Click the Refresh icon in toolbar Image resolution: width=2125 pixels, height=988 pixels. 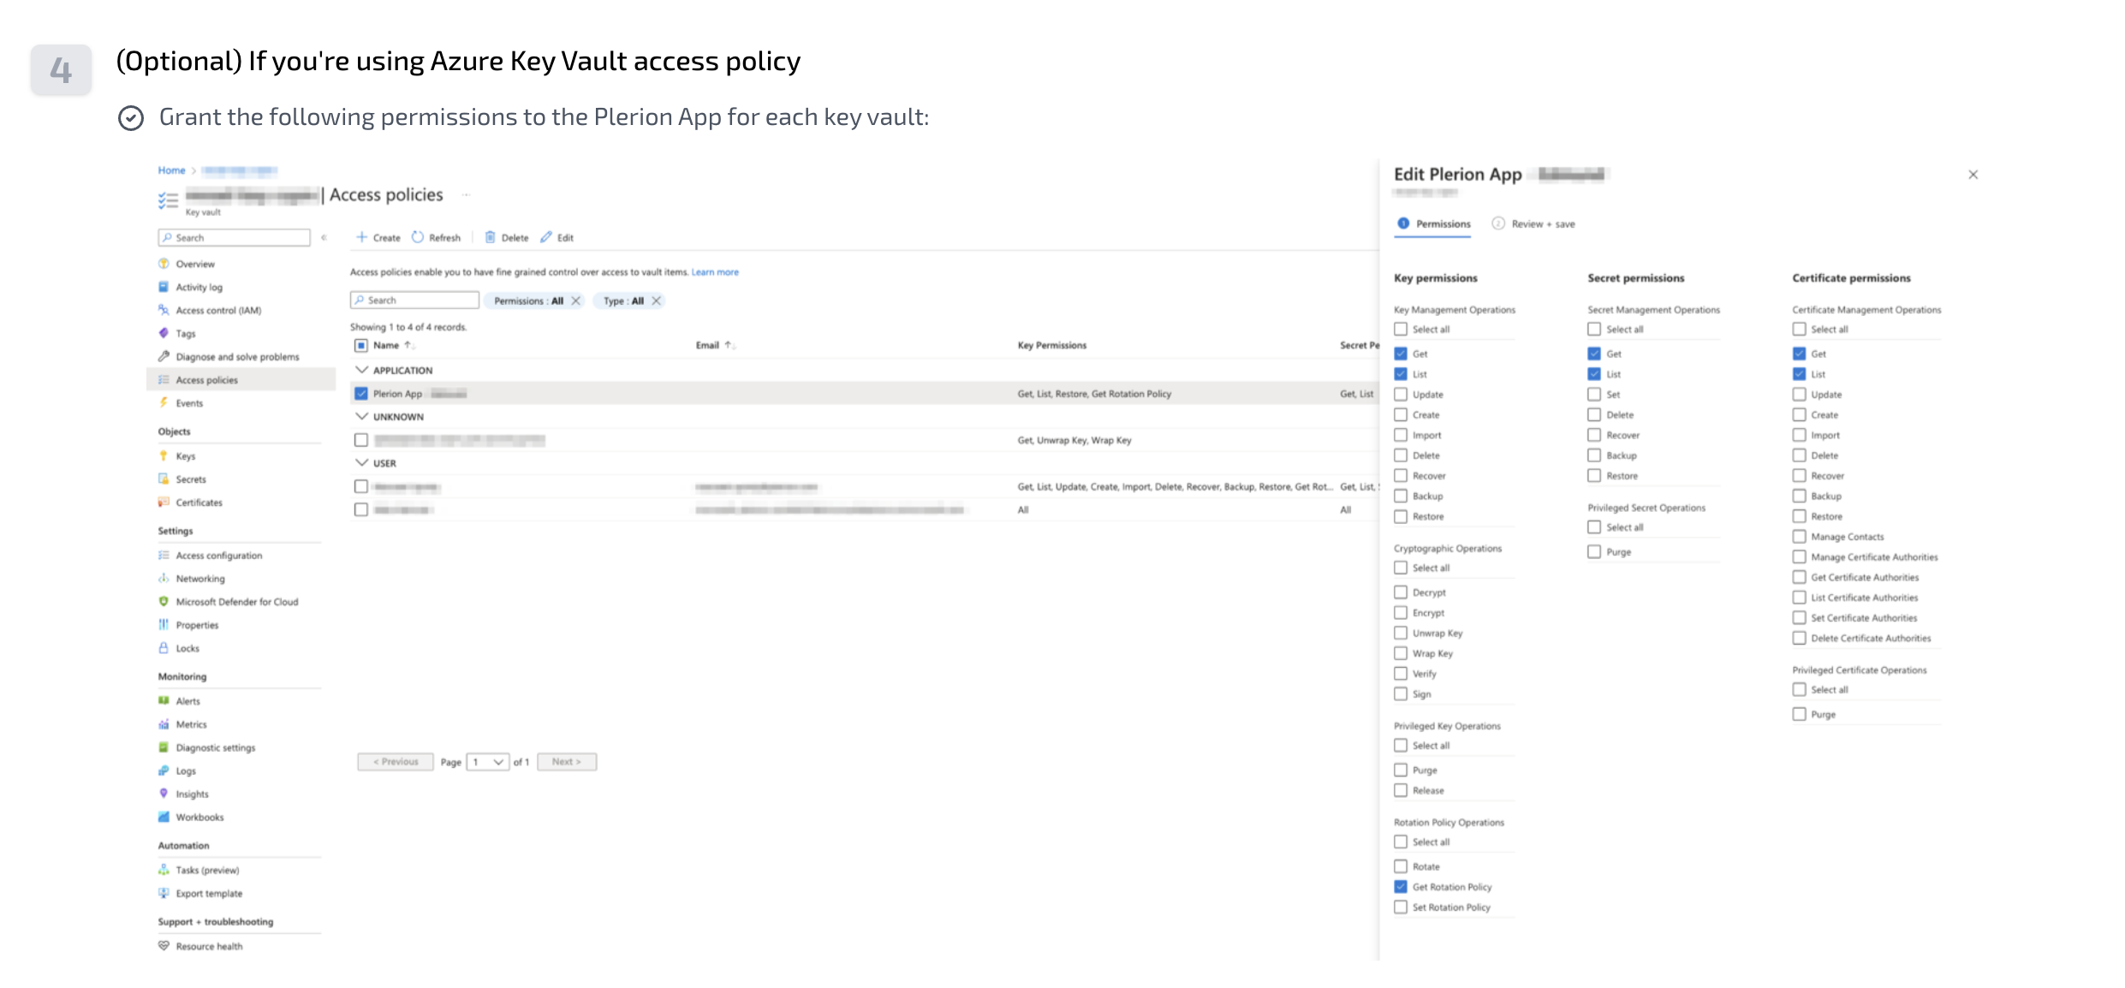[418, 237]
